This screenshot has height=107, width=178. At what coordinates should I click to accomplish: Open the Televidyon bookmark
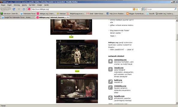pyautogui.click(x=10, y=14)
